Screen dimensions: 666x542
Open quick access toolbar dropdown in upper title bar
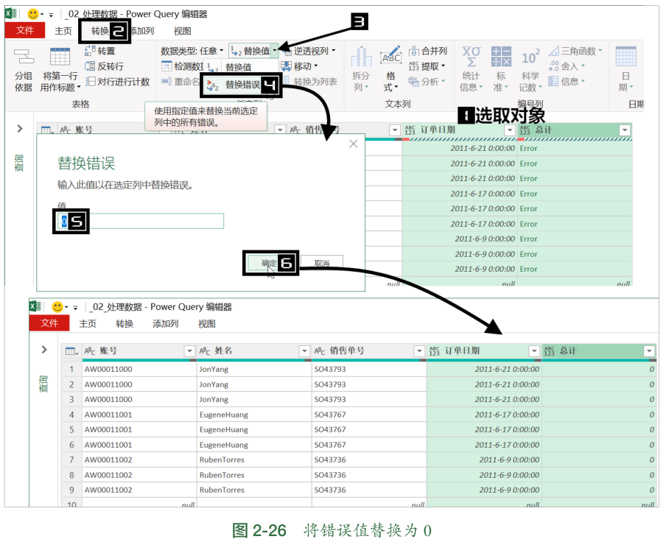pos(51,15)
